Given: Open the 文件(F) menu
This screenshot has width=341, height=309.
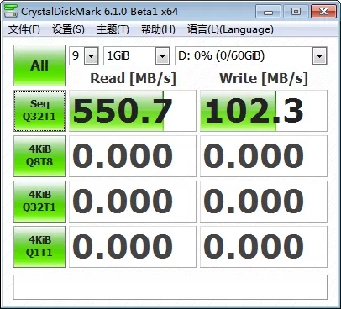Looking at the screenshot, I should tap(24, 29).
